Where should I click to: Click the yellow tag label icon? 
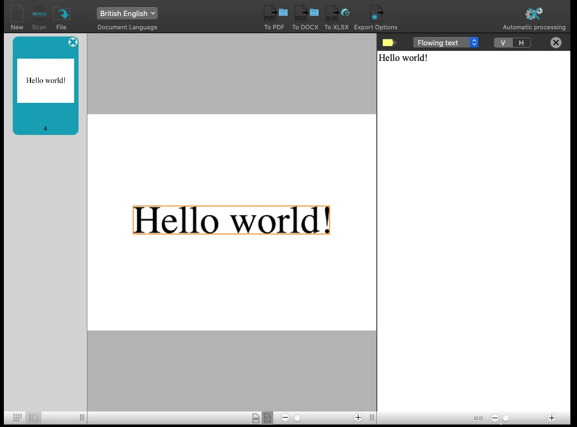point(388,43)
